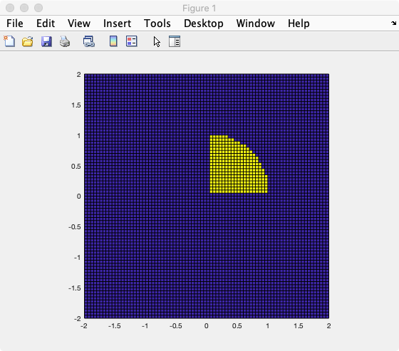Open the Desktop menu

coord(204,23)
